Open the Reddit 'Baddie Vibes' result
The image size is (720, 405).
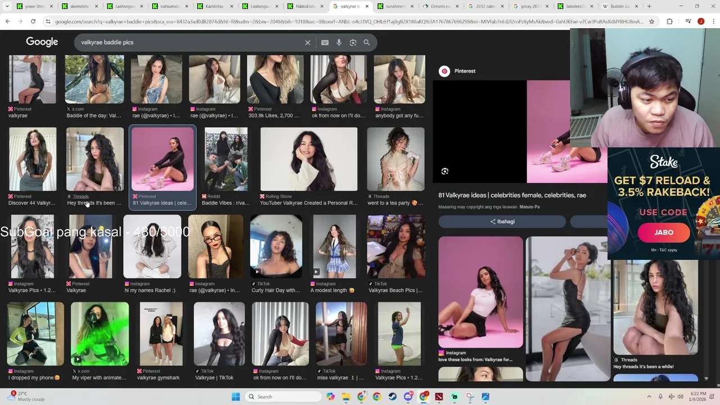pyautogui.click(x=226, y=166)
